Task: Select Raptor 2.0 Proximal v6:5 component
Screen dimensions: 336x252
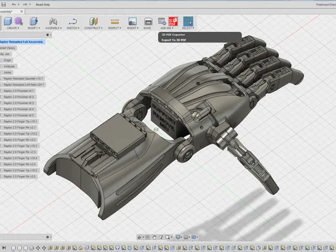Action: pyautogui.click(x=19, y=115)
